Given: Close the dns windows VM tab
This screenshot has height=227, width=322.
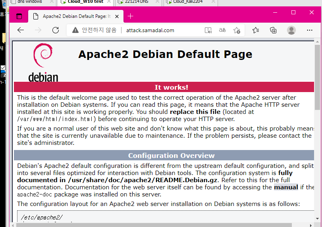Looking at the screenshot, I should 52,2.
